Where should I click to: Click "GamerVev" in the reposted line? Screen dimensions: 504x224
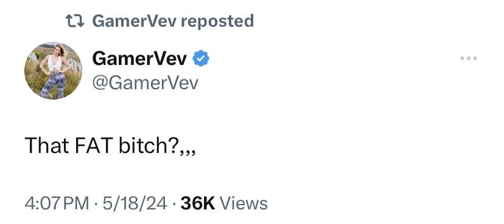pyautogui.click(x=134, y=21)
